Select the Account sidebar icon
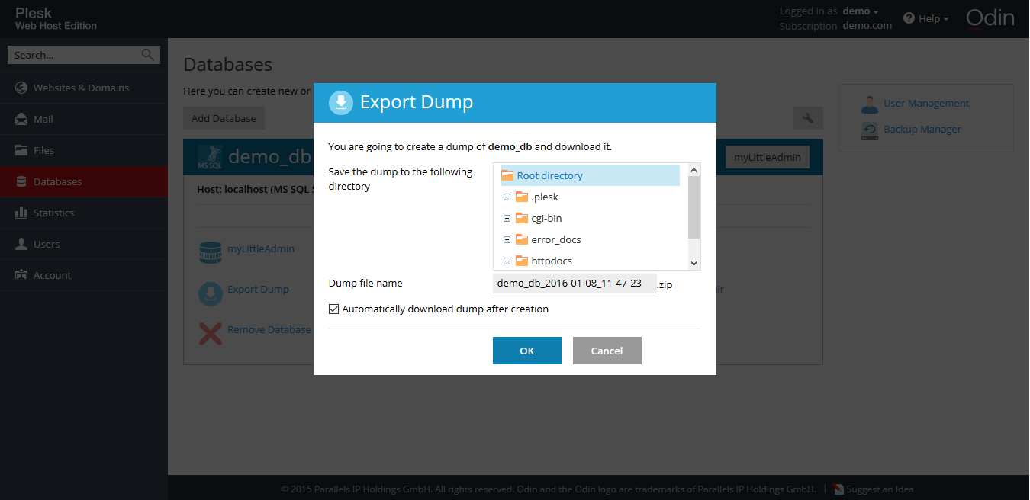This screenshot has height=500, width=1030. click(x=22, y=275)
